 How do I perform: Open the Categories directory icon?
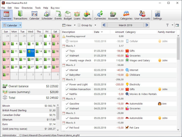(x=126, y=15)
